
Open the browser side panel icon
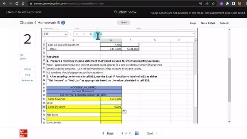(233, 3)
